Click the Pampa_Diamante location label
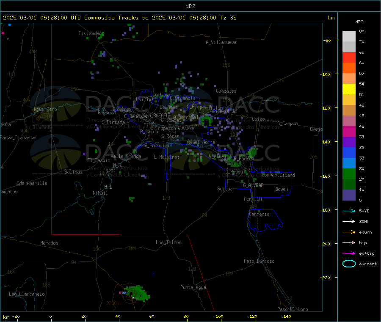 18,138
